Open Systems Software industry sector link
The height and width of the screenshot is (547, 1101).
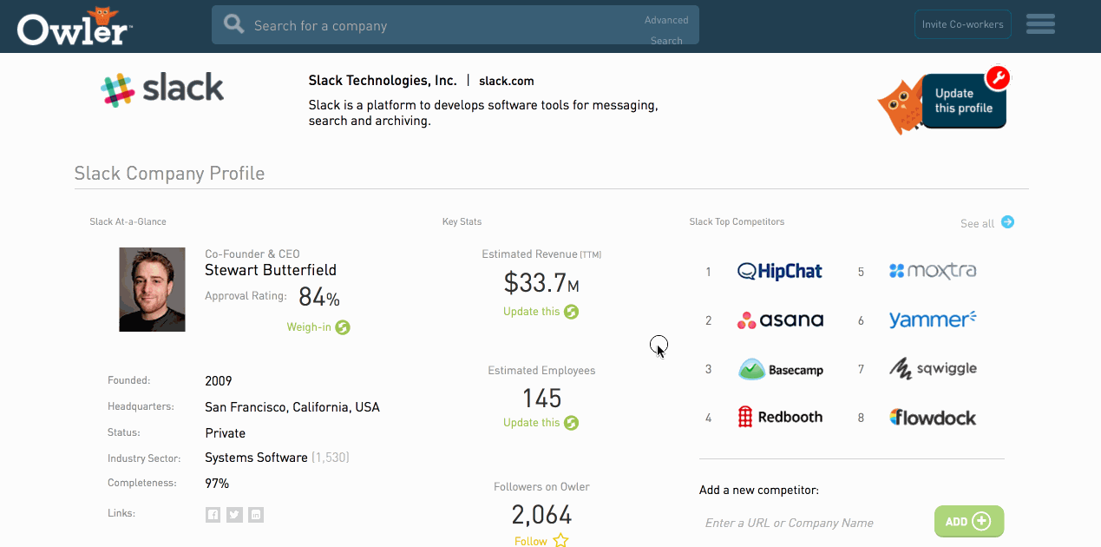256,458
